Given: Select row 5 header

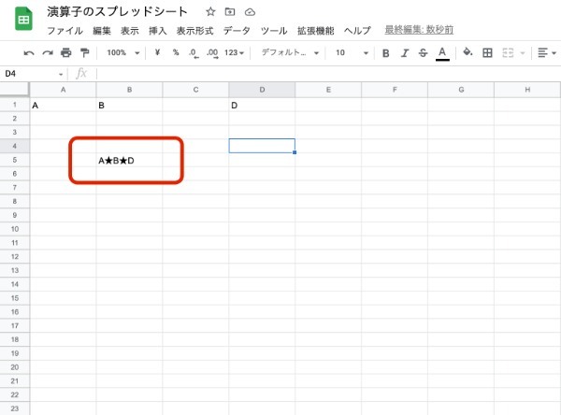Looking at the screenshot, I should tap(15, 160).
